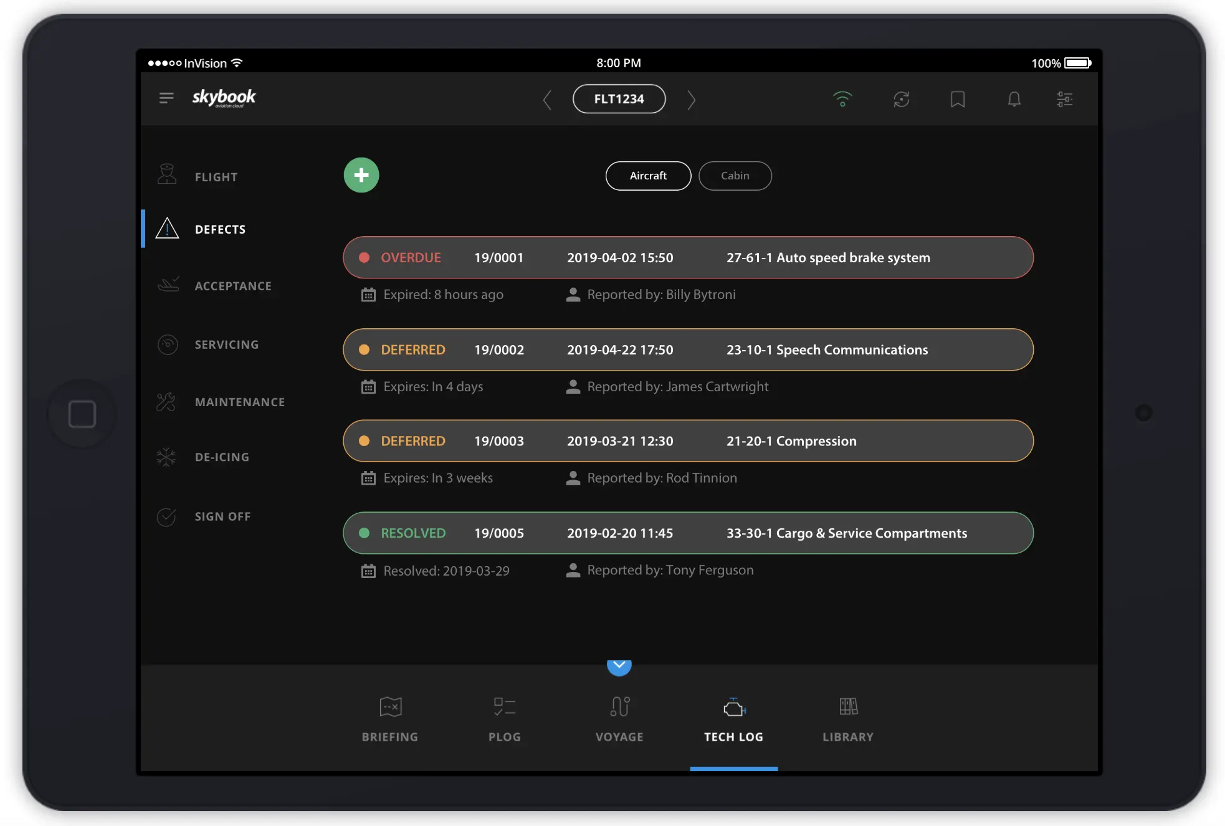Open the De-Icing section
This screenshot has height=826, width=1225.
(x=221, y=457)
